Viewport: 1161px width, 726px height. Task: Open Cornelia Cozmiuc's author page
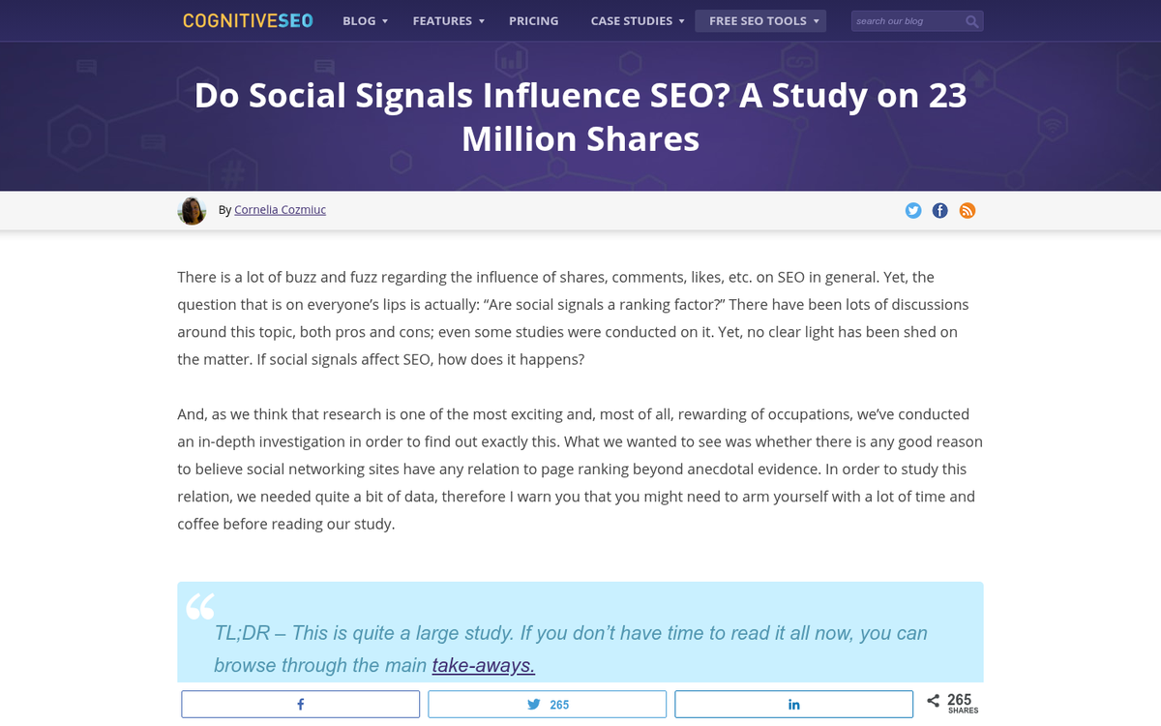280,209
